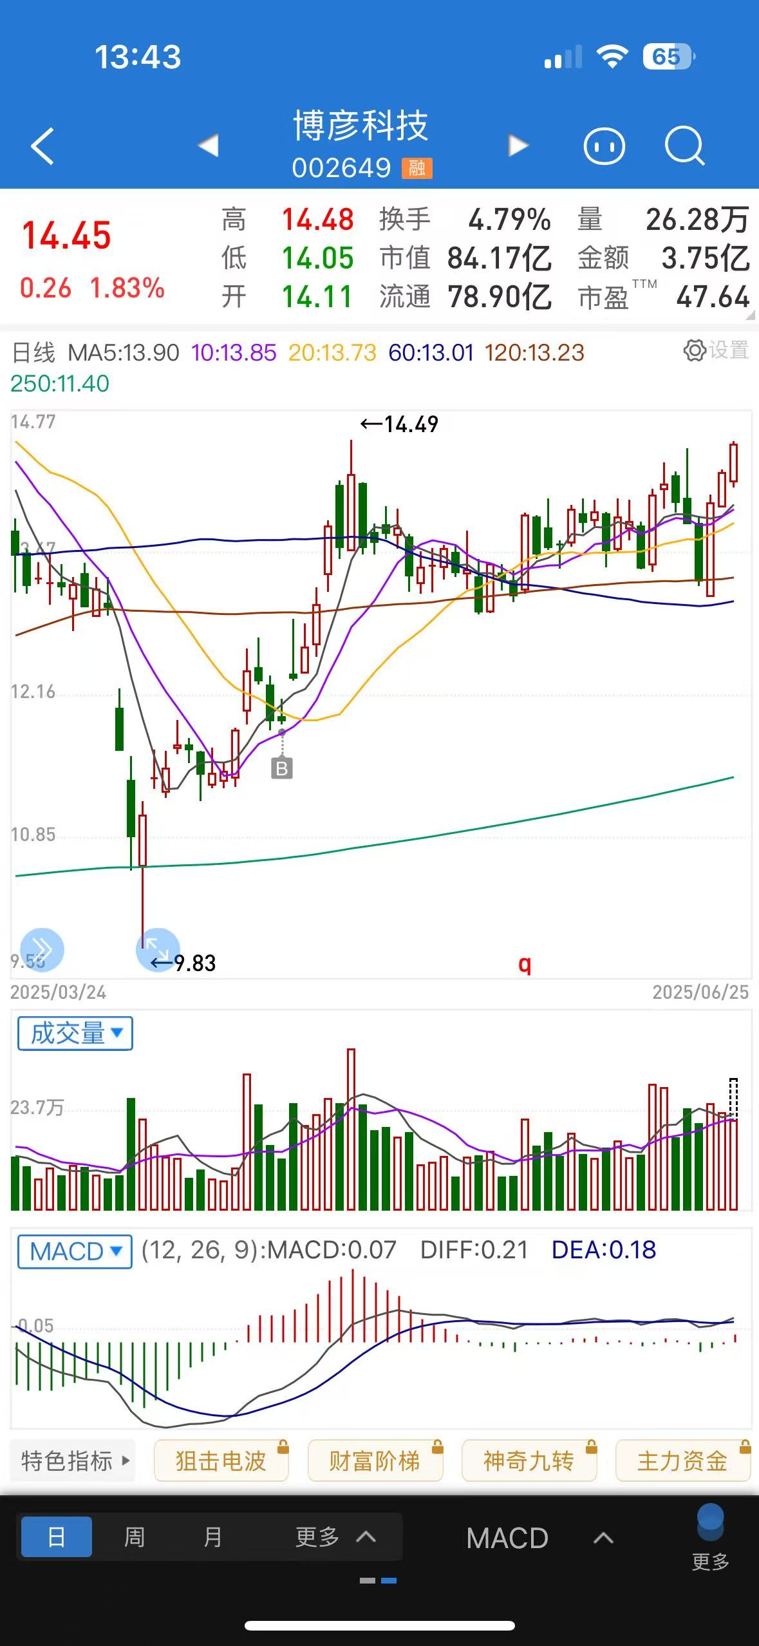Tap the DIFF:0.21 readout
Screen dimensions: 759x1646
(x=474, y=1250)
